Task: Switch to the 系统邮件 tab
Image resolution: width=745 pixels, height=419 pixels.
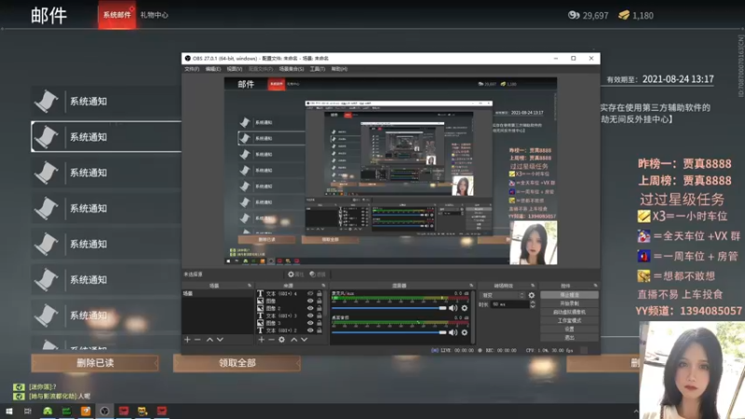Action: [117, 15]
